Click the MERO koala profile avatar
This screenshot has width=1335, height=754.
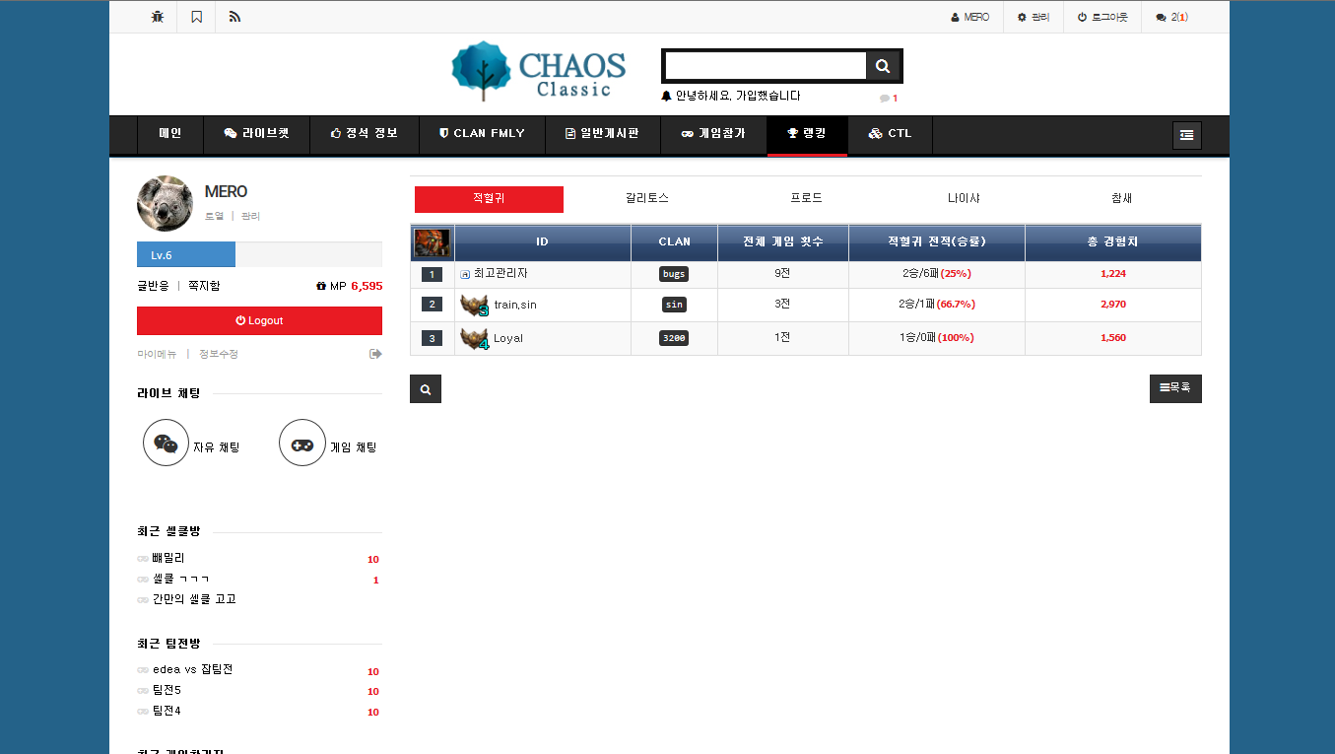click(165, 204)
